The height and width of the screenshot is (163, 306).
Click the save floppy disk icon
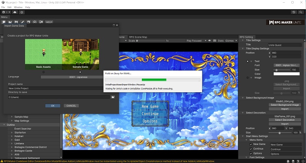(17, 22)
